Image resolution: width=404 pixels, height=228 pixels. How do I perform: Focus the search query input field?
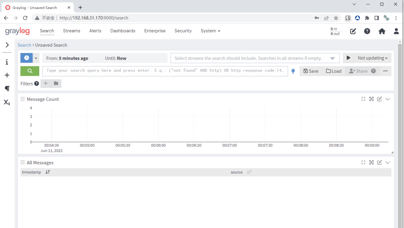(165, 71)
